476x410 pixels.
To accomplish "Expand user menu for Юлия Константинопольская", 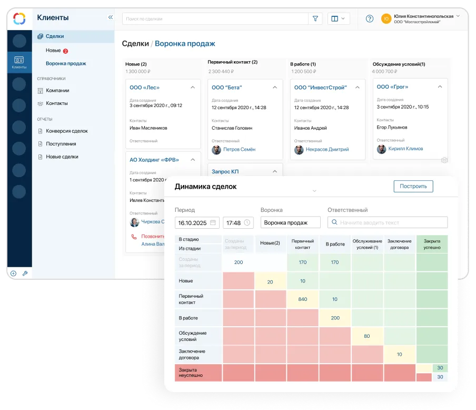I will coord(458,16).
